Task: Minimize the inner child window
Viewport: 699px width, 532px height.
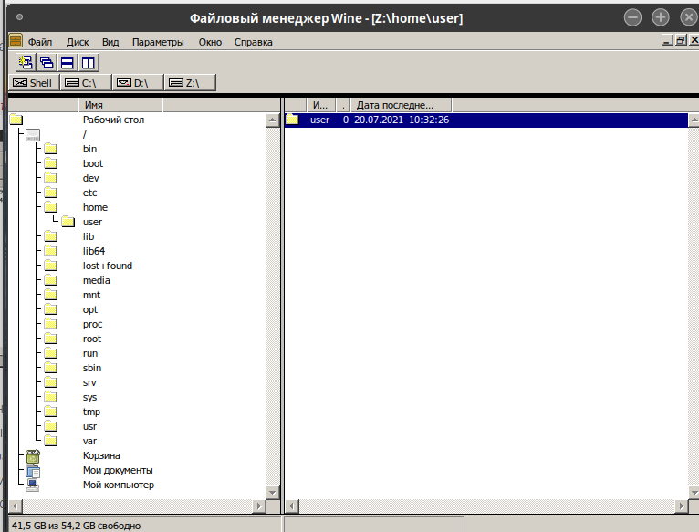Action: tap(667, 40)
